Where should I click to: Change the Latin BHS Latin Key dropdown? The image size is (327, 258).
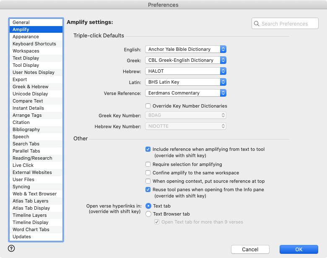tap(186, 82)
